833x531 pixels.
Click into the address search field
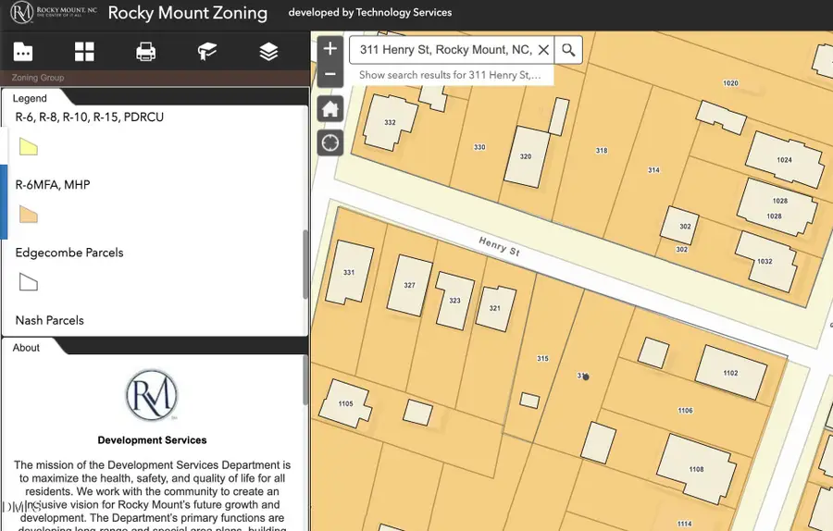coord(445,50)
